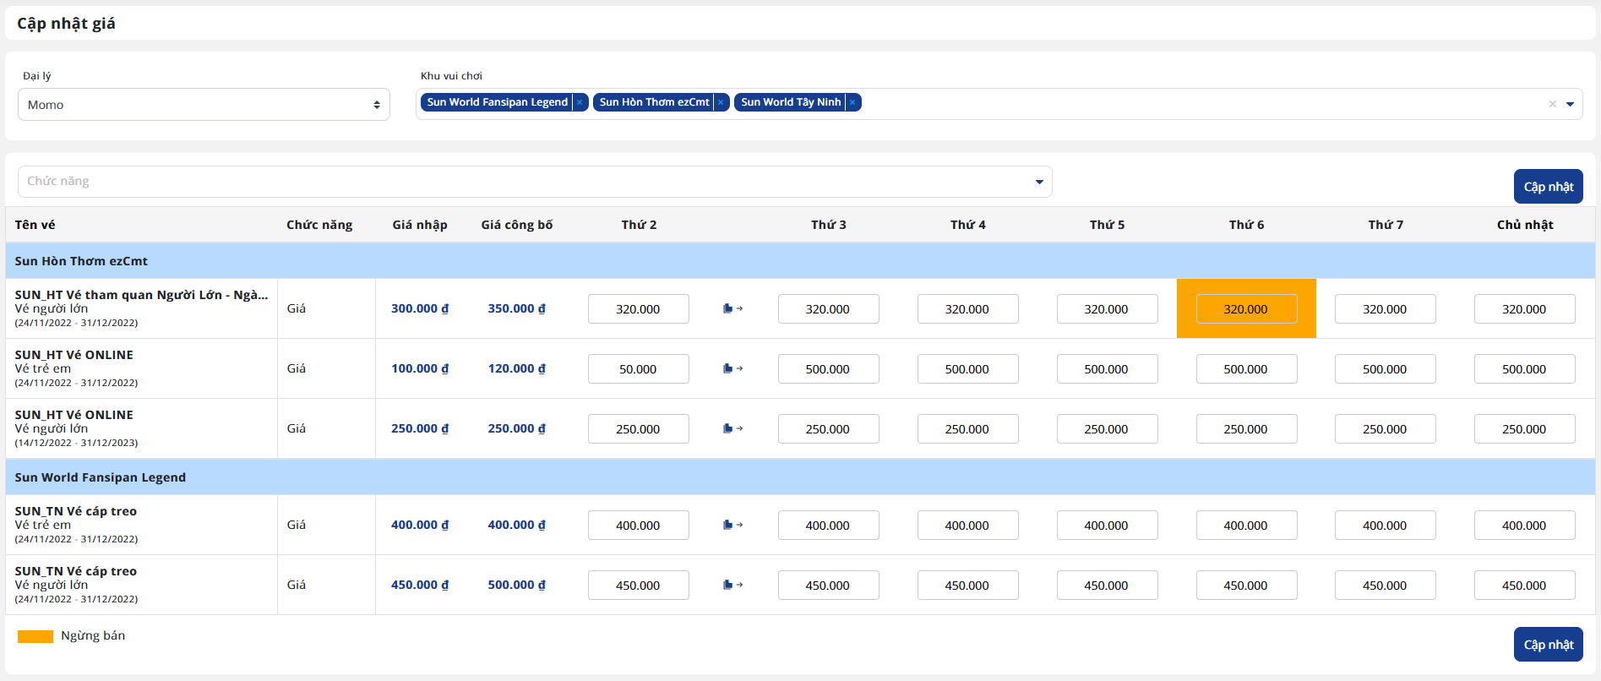Image resolution: width=1601 pixels, height=681 pixels.
Task: Click copy-price icon in 250.000 đ ONLINE row
Action: 732,428
